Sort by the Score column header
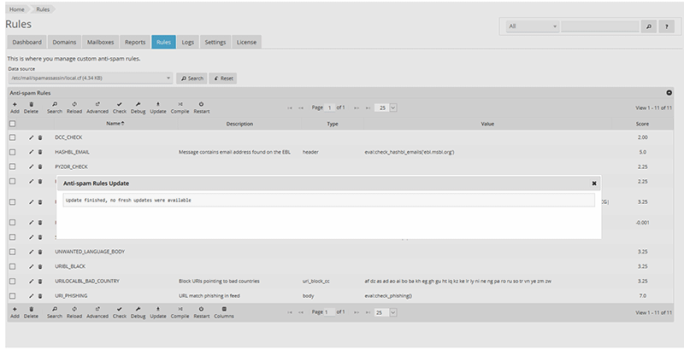 (x=642, y=124)
